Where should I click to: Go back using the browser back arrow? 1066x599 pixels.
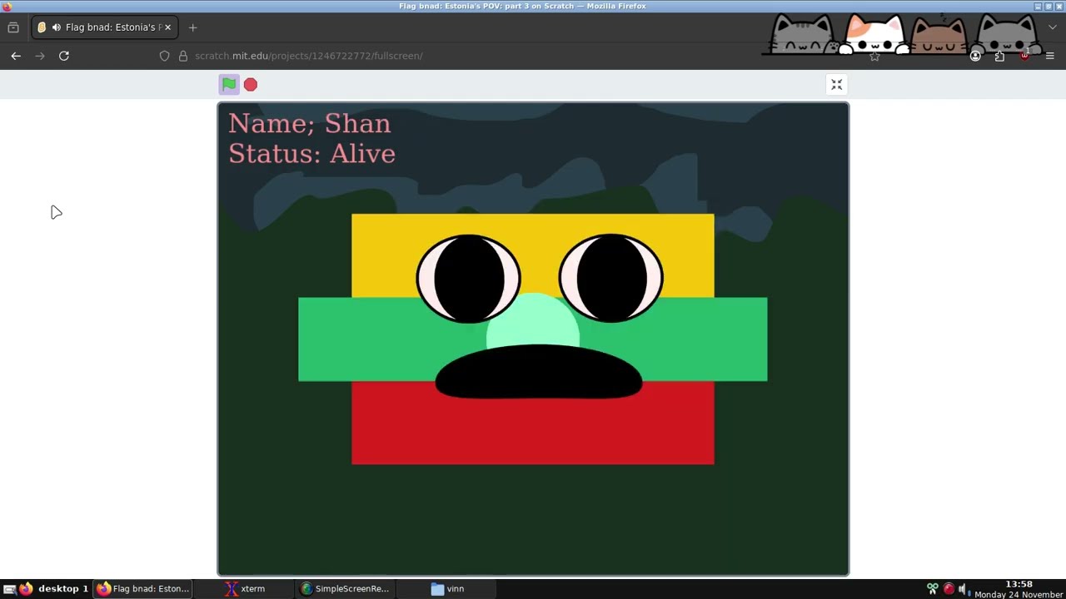16,56
